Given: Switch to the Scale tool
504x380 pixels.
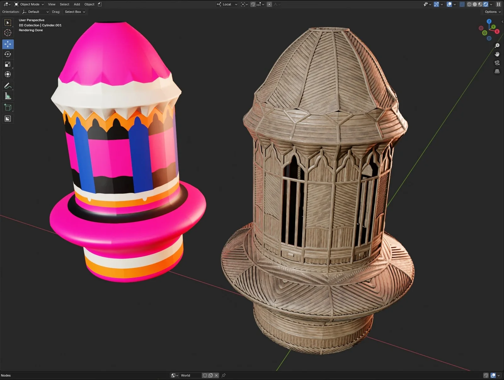Looking at the screenshot, I should [8, 64].
